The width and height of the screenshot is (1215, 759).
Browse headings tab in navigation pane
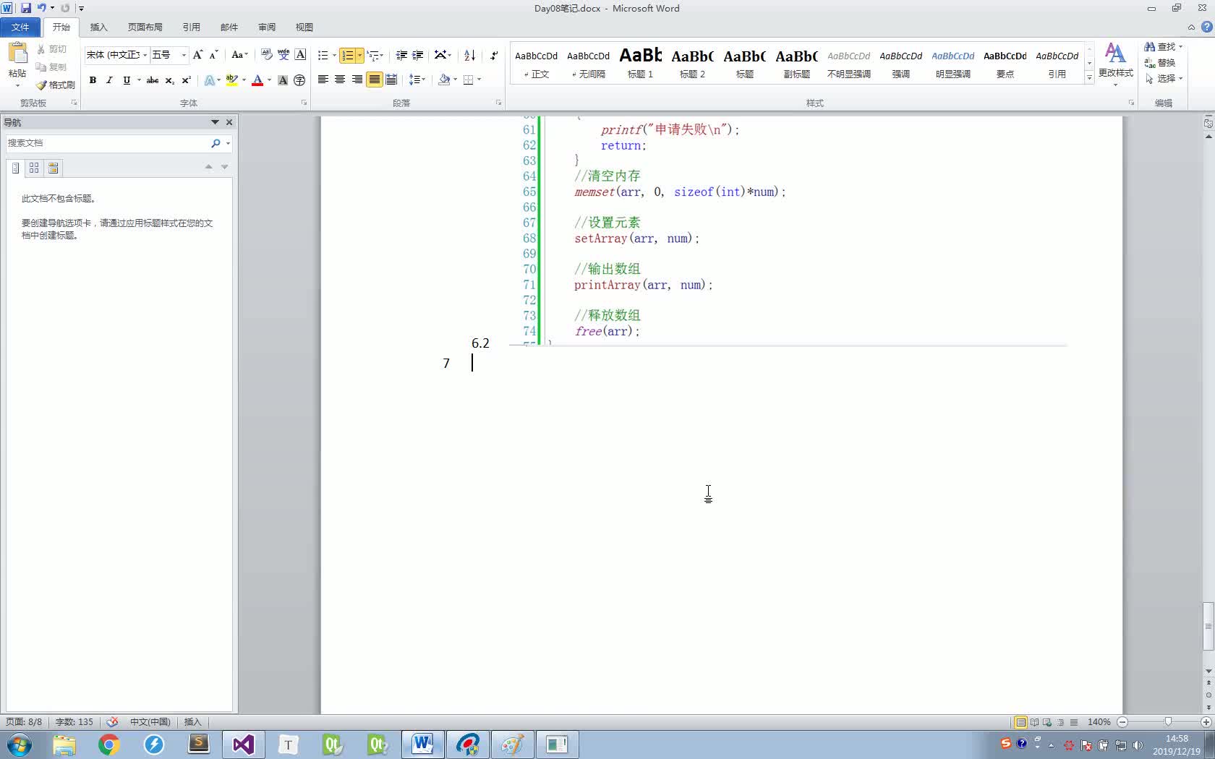click(15, 168)
